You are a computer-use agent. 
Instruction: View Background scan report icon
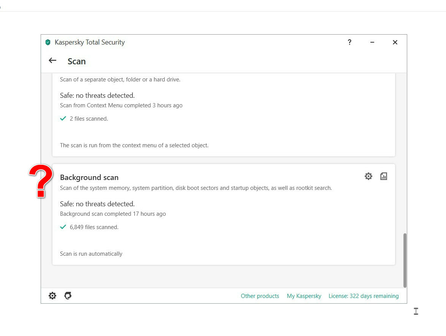(383, 176)
